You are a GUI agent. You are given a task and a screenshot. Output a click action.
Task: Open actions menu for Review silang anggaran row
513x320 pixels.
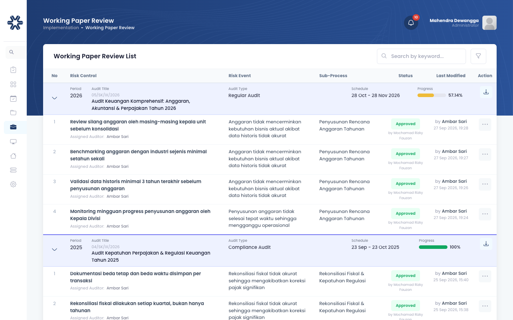485,124
